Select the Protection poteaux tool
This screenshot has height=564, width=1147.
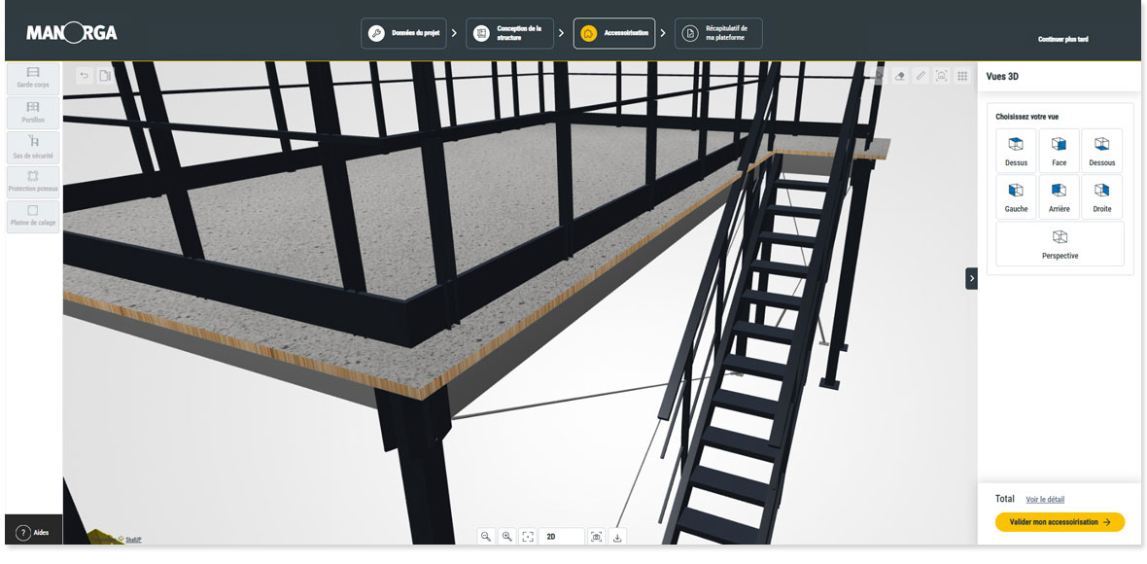[33, 181]
